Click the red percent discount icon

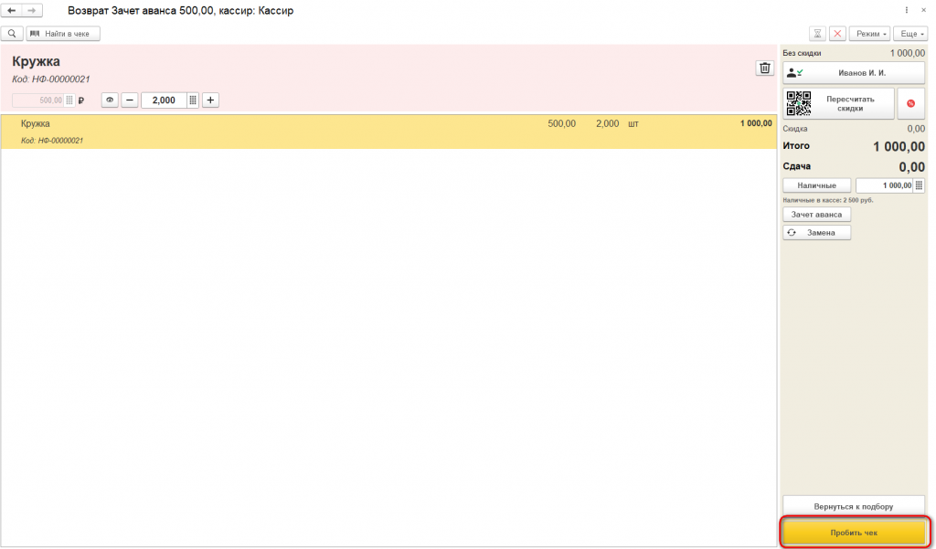[911, 104]
